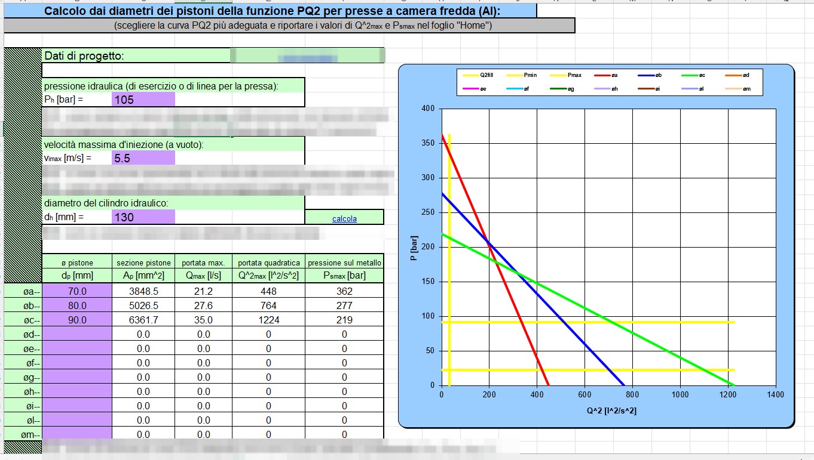Click the 'Pmax' entry in the chart legend
The image size is (814, 460).
pos(567,75)
